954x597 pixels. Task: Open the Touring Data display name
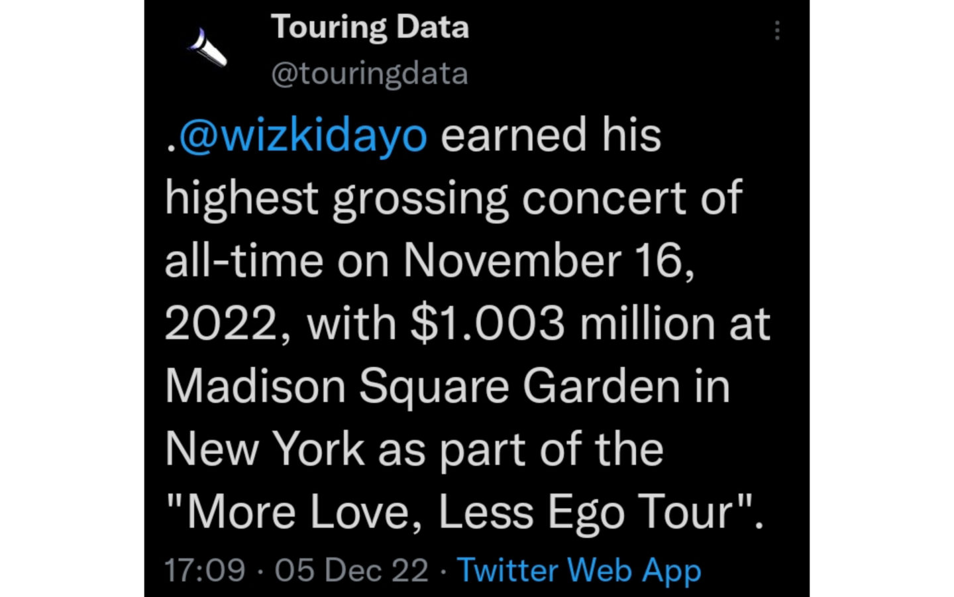tap(370, 27)
